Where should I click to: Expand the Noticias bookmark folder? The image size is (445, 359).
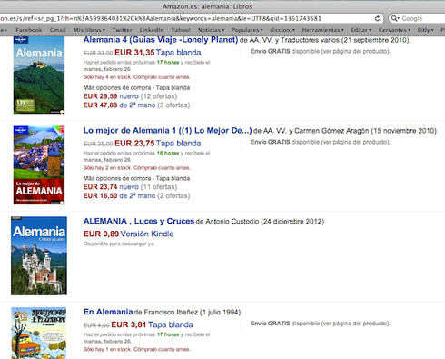[211, 30]
